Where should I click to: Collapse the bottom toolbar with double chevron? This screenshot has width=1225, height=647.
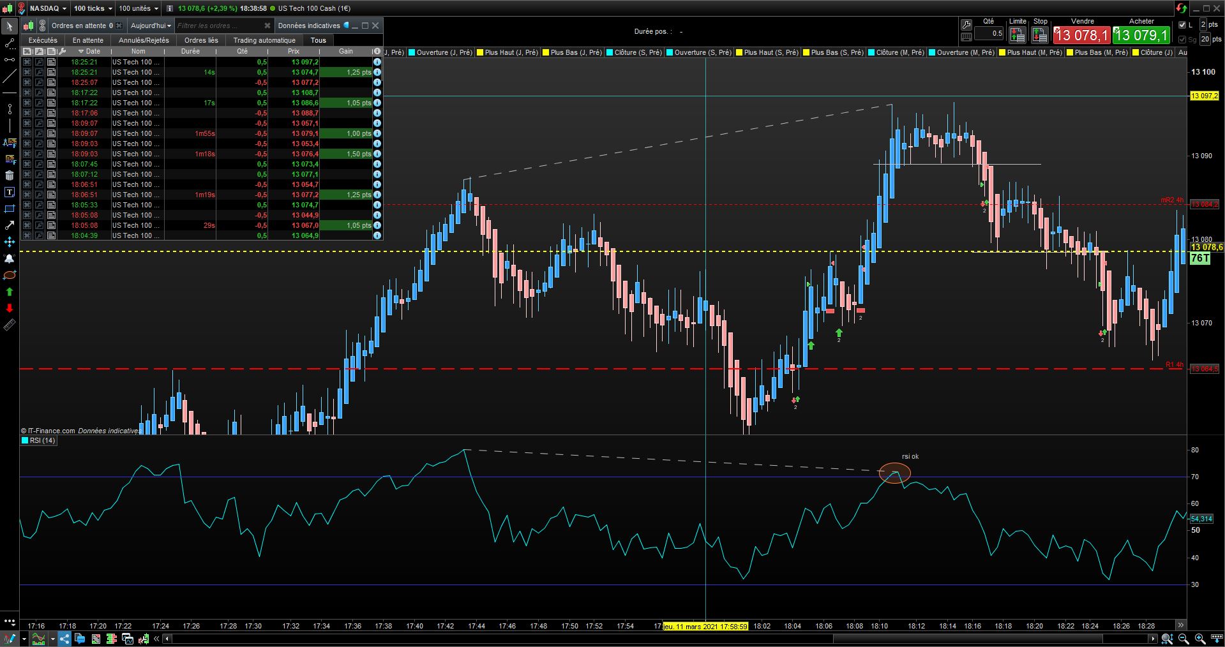(156, 639)
